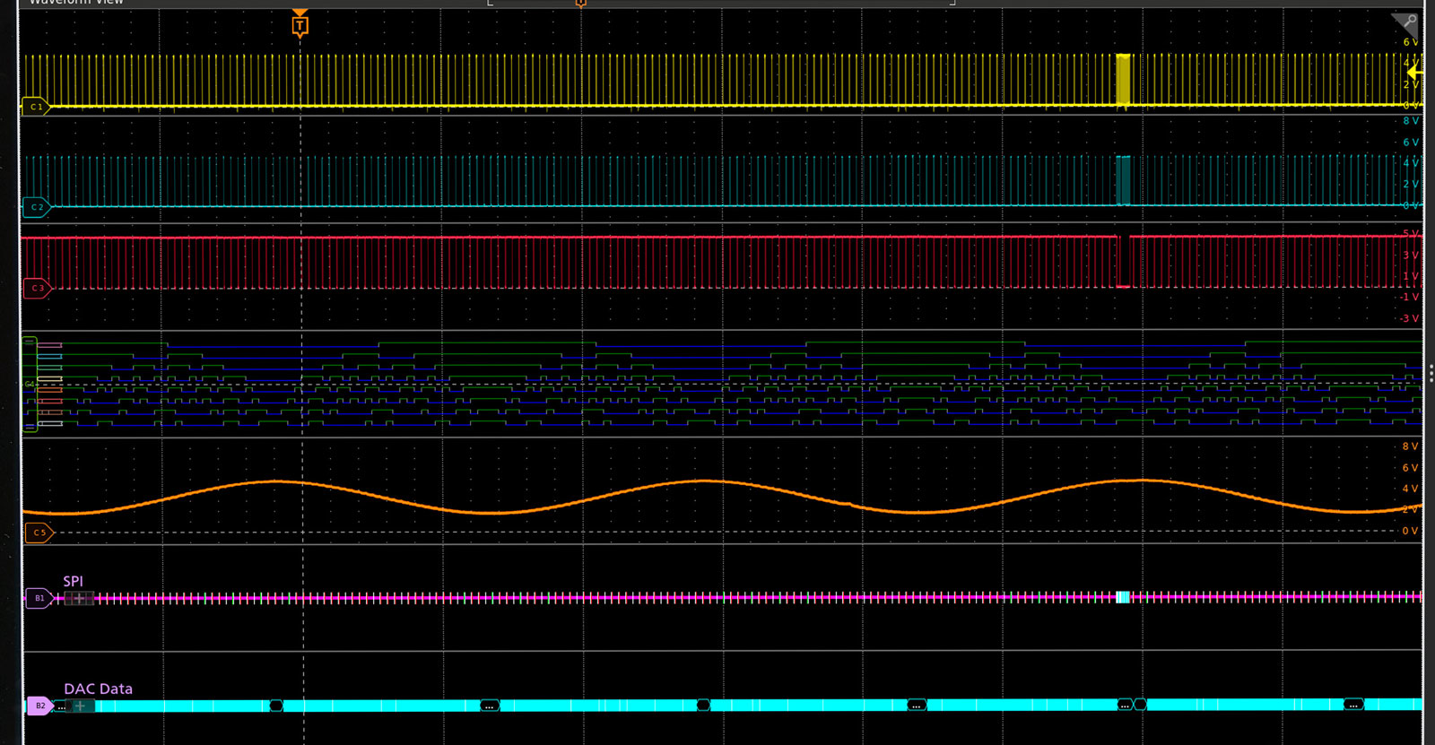This screenshot has width=1435, height=745.
Task: Select the top pink digital bit handle in C4
Action: (x=49, y=345)
